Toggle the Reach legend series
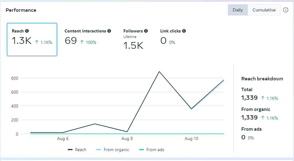 77,150
